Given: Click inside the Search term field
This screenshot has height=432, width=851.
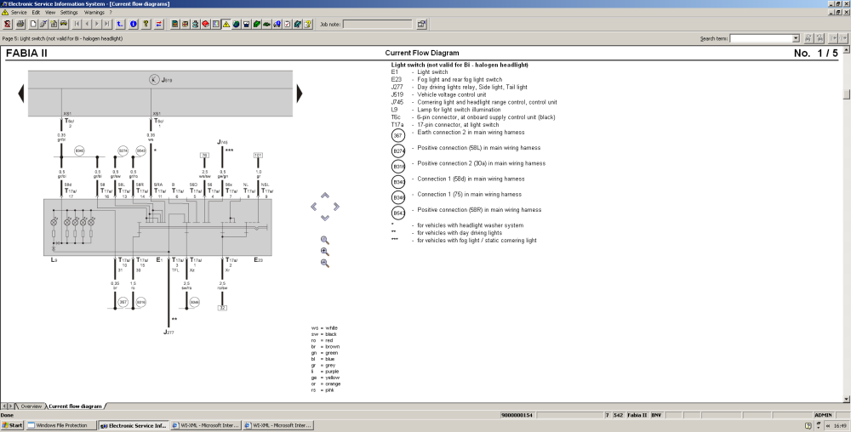Looking at the screenshot, I should click(761, 38).
